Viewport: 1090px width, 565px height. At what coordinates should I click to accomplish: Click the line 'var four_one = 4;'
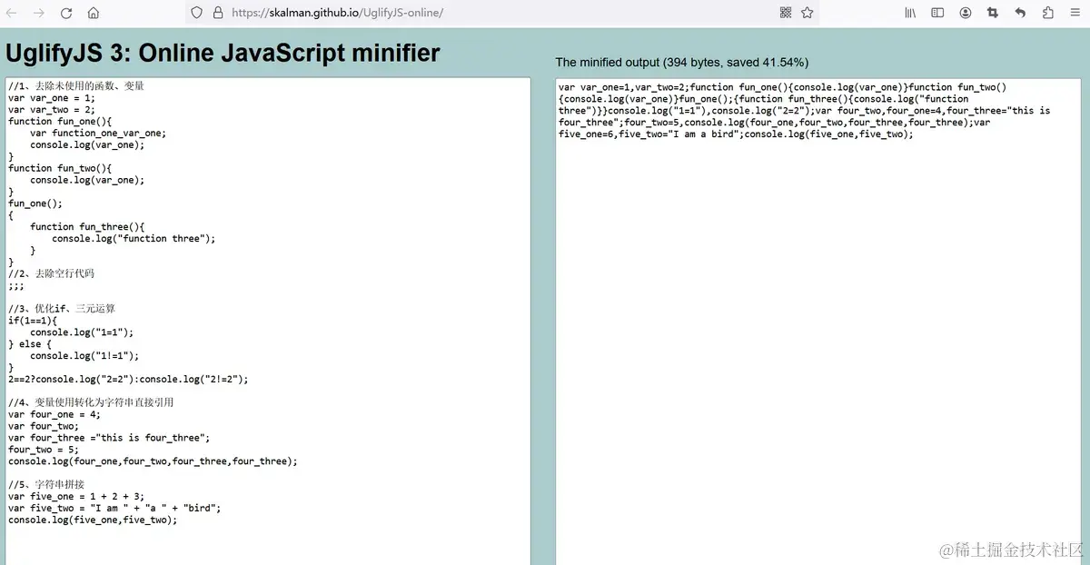click(x=54, y=414)
